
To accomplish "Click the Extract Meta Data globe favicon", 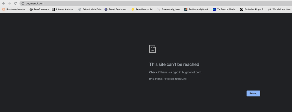I will coord(80,9).
